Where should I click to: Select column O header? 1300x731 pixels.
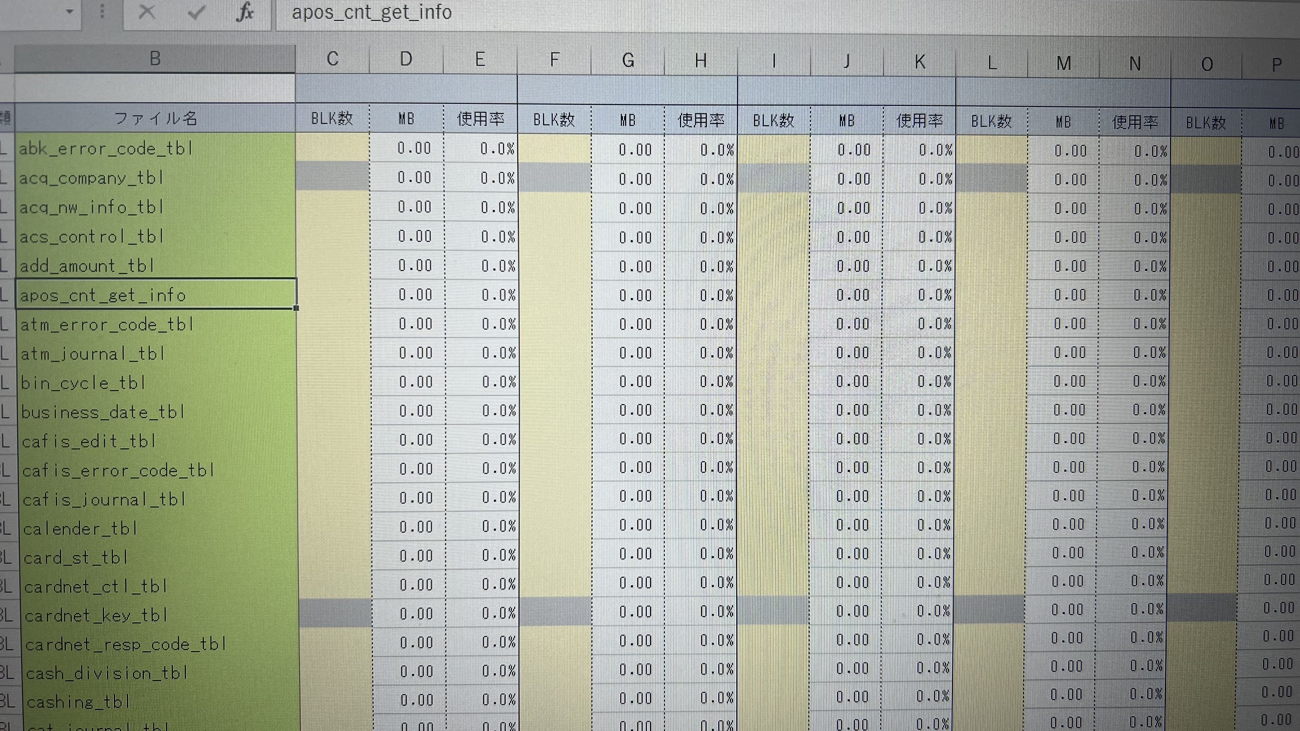[1206, 64]
